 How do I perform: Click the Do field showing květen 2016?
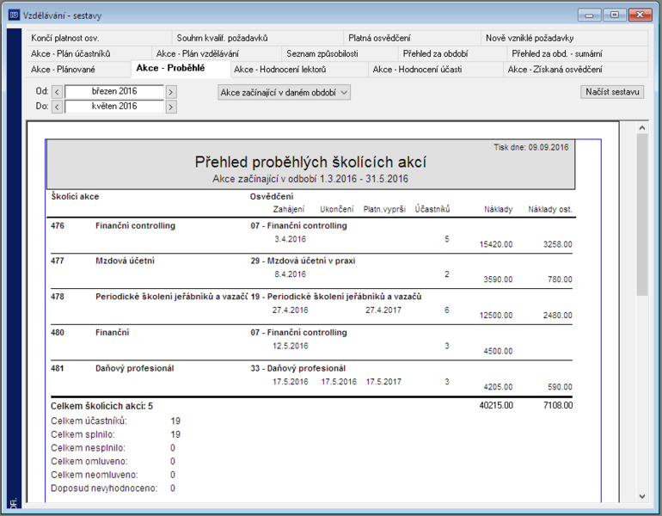click(114, 106)
